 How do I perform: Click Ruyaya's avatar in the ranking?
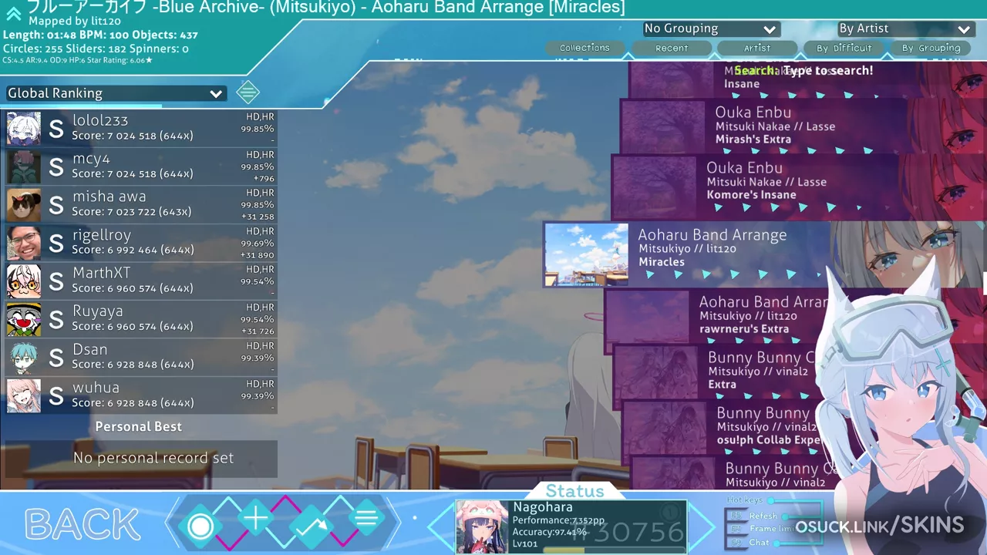pyautogui.click(x=24, y=319)
